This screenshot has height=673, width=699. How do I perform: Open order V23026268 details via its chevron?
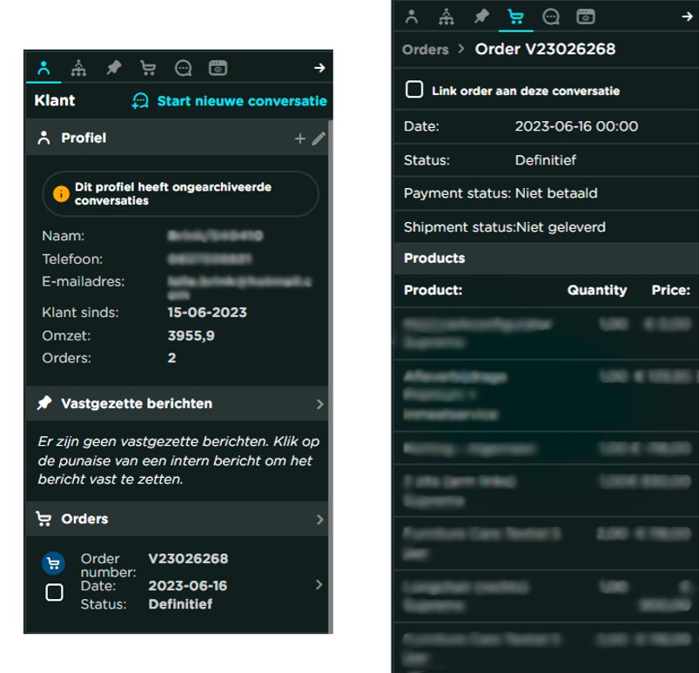tap(319, 584)
